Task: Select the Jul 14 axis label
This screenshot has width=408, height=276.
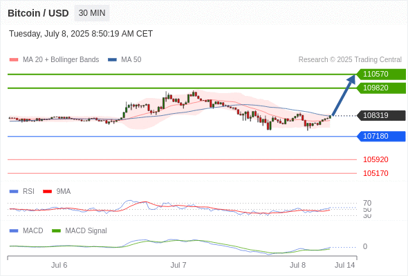Action: [x=345, y=265]
